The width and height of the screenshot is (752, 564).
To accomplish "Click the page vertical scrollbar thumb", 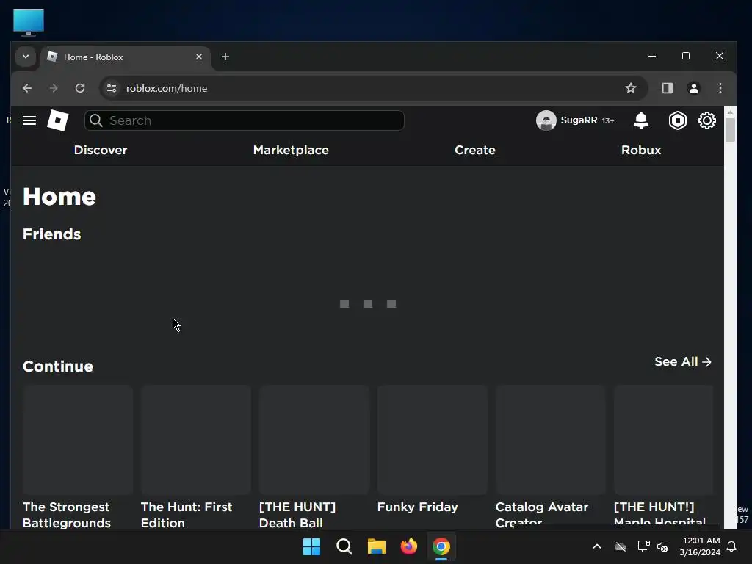I will [x=730, y=129].
